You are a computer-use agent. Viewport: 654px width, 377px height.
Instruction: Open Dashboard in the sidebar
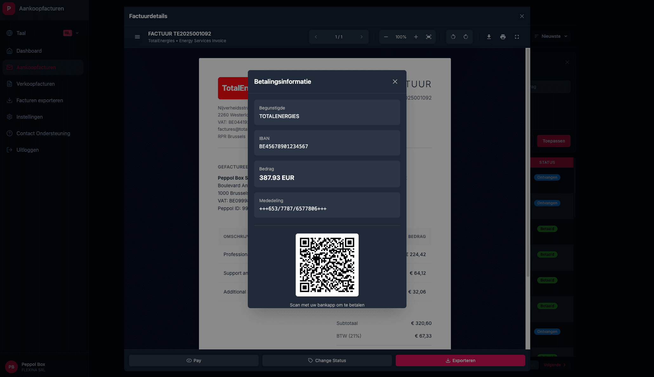click(x=43, y=51)
